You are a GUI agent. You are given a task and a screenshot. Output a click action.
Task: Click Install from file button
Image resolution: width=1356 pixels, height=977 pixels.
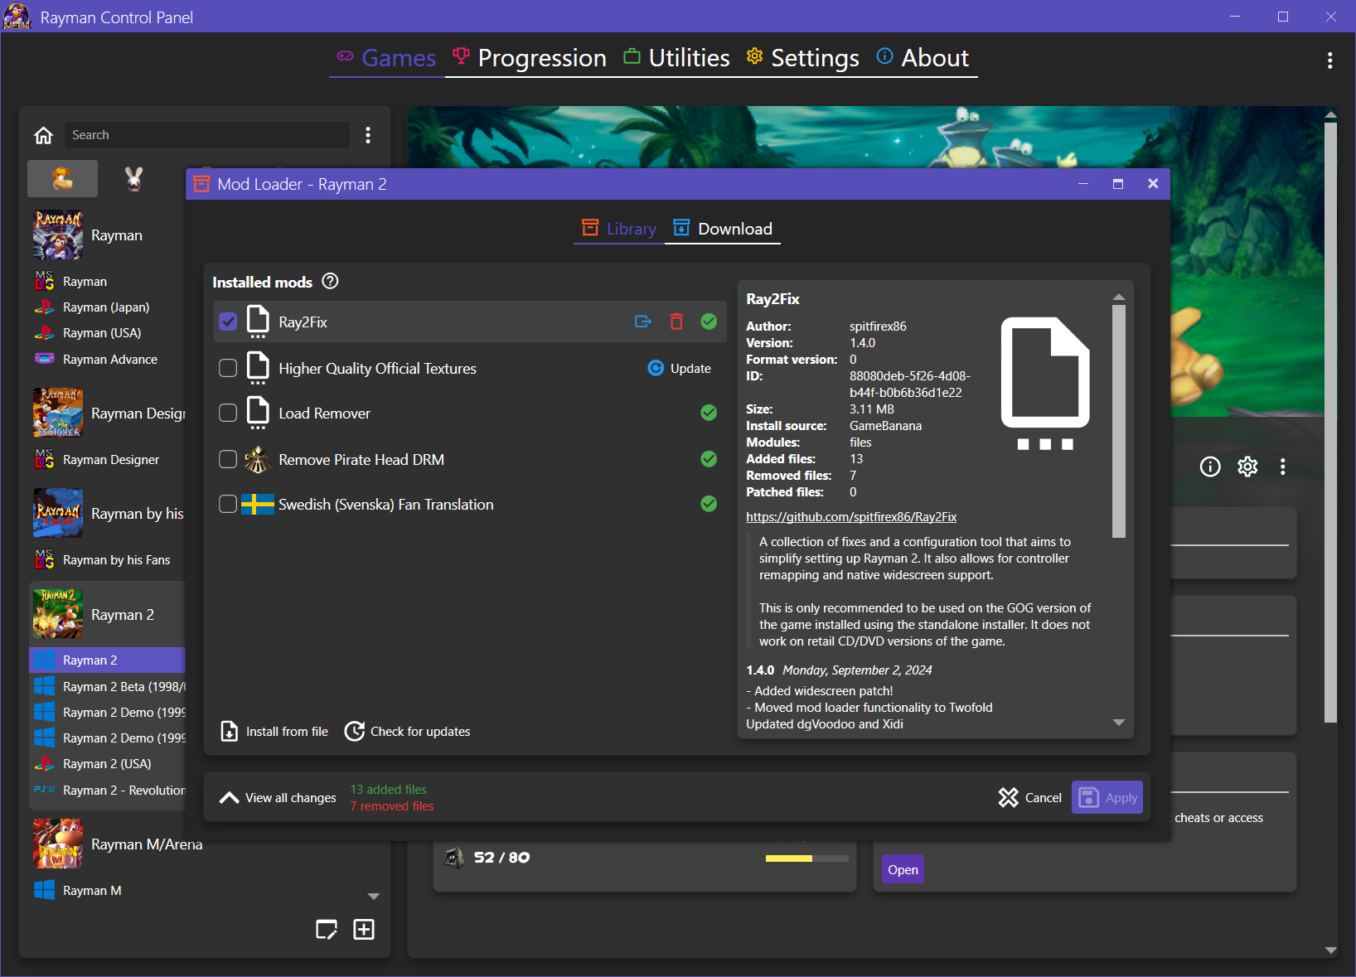(x=274, y=732)
